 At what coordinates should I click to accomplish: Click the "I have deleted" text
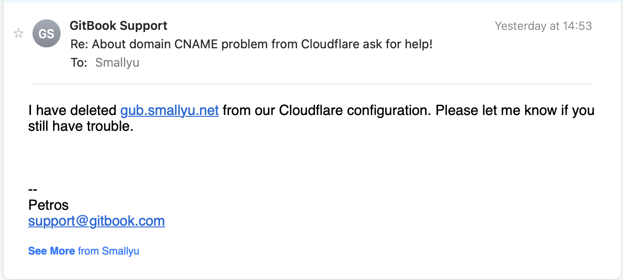click(72, 110)
